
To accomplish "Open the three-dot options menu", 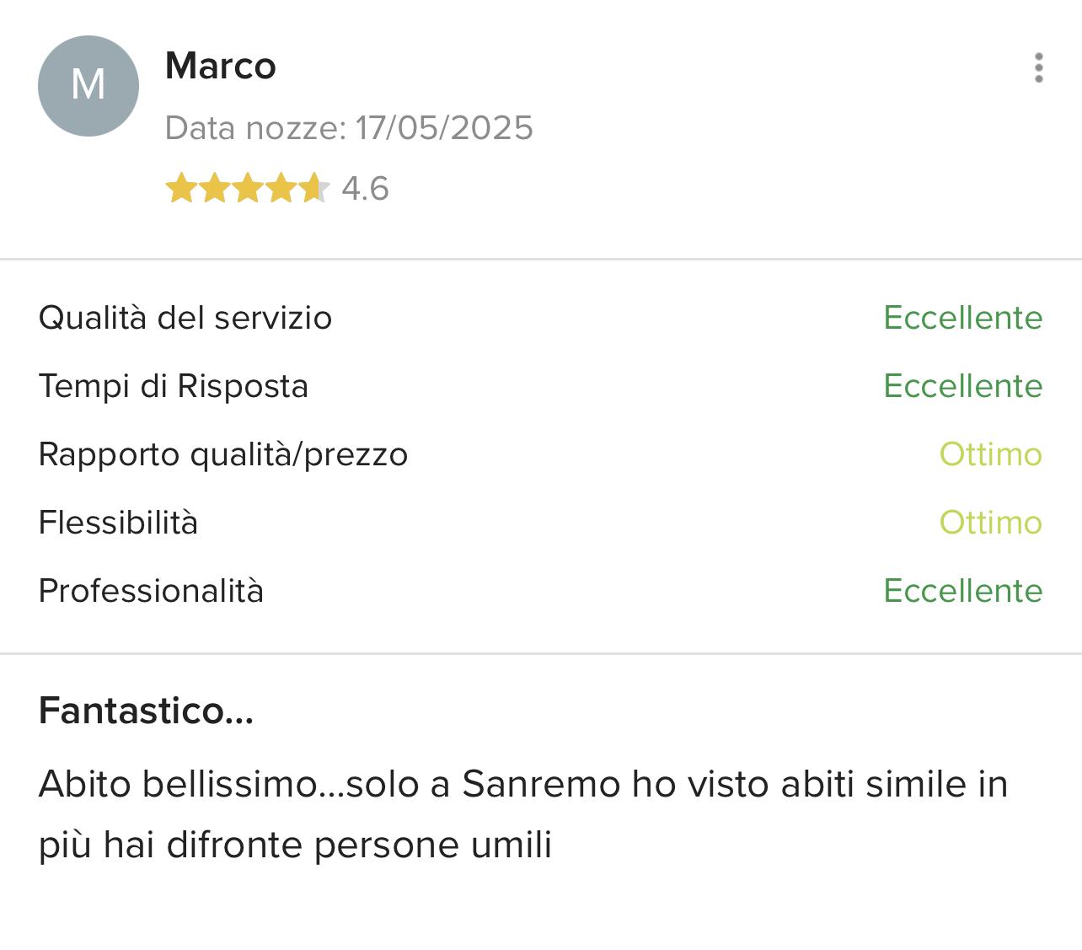I will [1038, 68].
